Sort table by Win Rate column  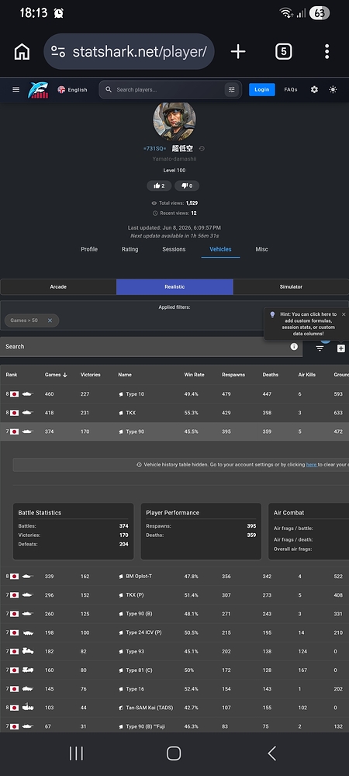point(194,375)
